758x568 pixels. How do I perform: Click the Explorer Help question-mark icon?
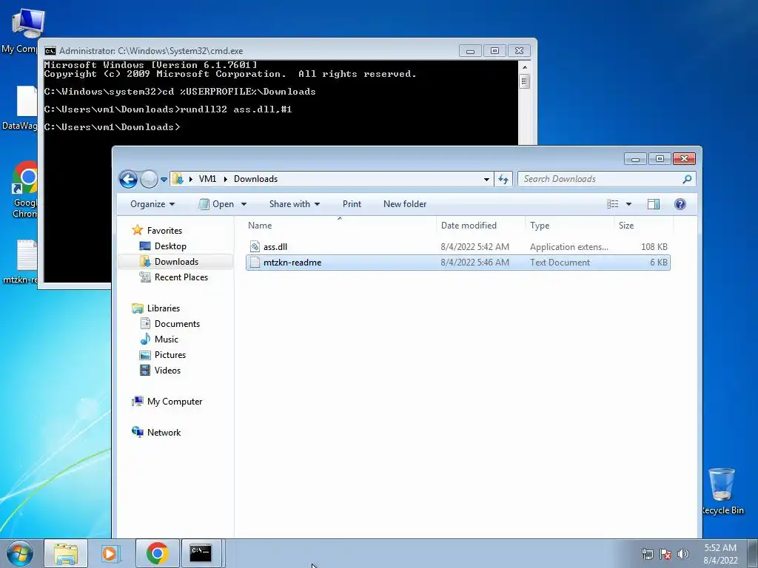tap(680, 204)
